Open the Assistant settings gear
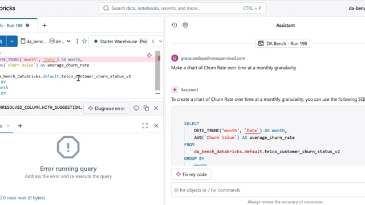 click(185, 25)
